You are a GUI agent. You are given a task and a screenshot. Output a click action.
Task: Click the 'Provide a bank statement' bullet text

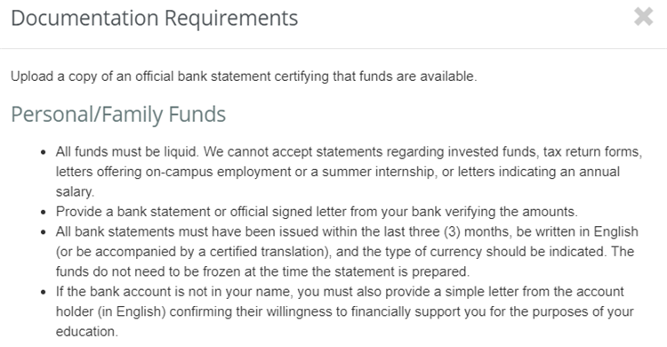317,212
